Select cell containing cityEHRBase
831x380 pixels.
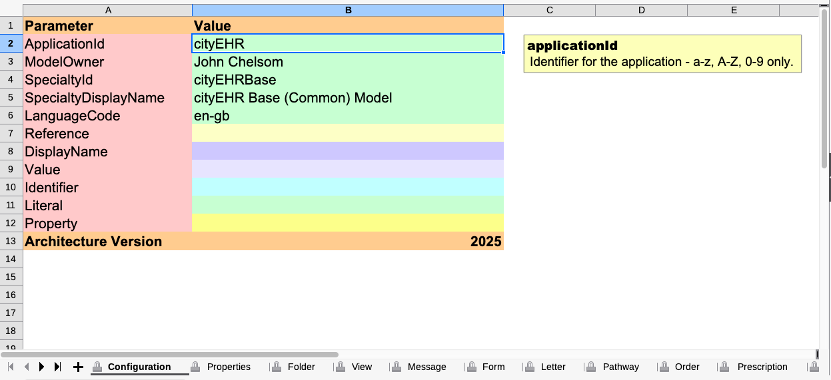coord(348,80)
